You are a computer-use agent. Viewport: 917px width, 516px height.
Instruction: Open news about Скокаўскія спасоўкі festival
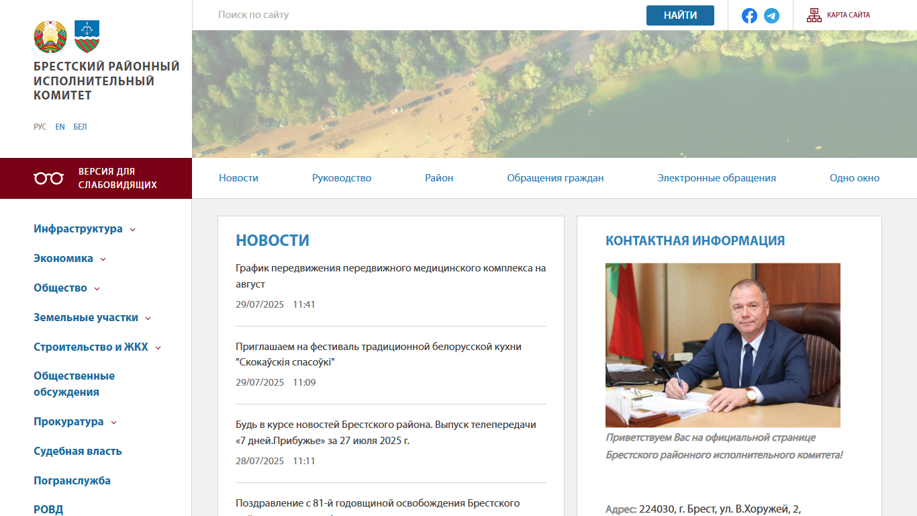[379, 355]
